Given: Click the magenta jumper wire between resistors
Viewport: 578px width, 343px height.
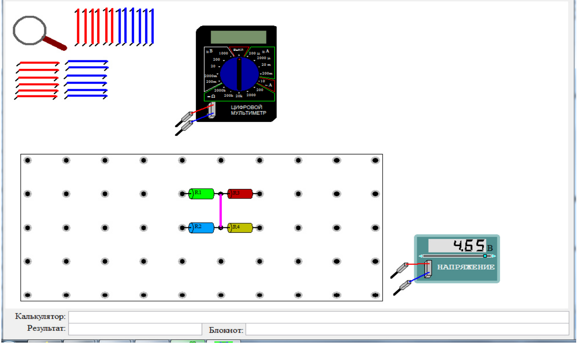Looking at the screenshot, I should point(221,211).
